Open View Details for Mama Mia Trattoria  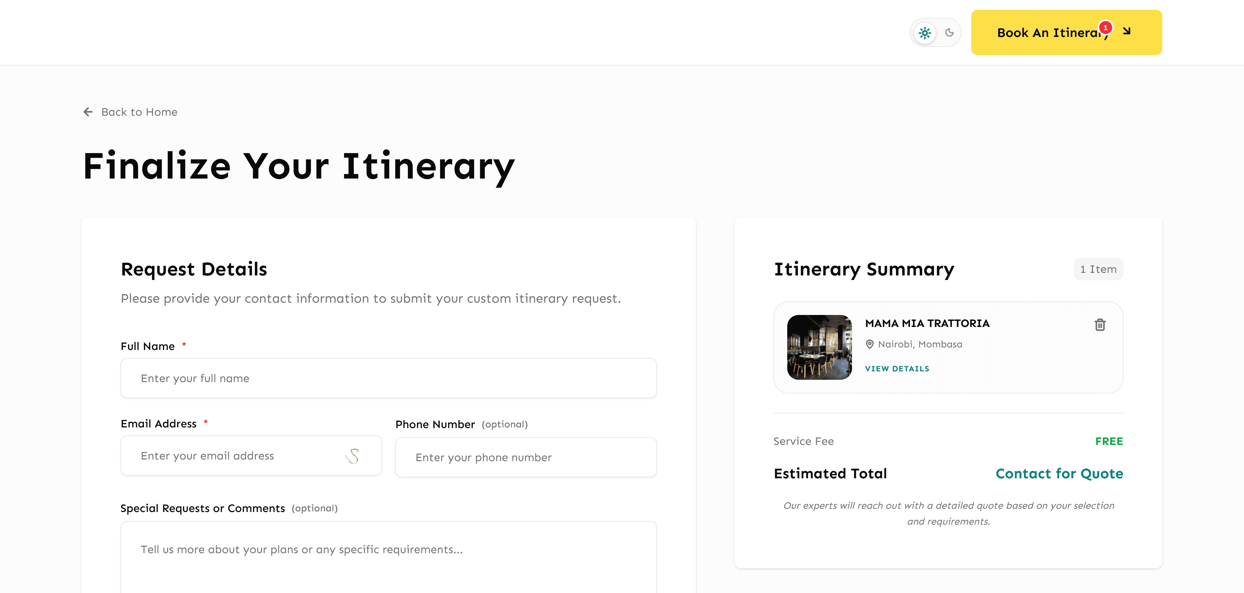(897, 369)
